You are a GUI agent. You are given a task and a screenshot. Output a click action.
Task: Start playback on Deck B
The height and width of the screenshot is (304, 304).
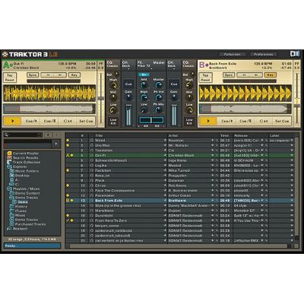(x=208, y=121)
